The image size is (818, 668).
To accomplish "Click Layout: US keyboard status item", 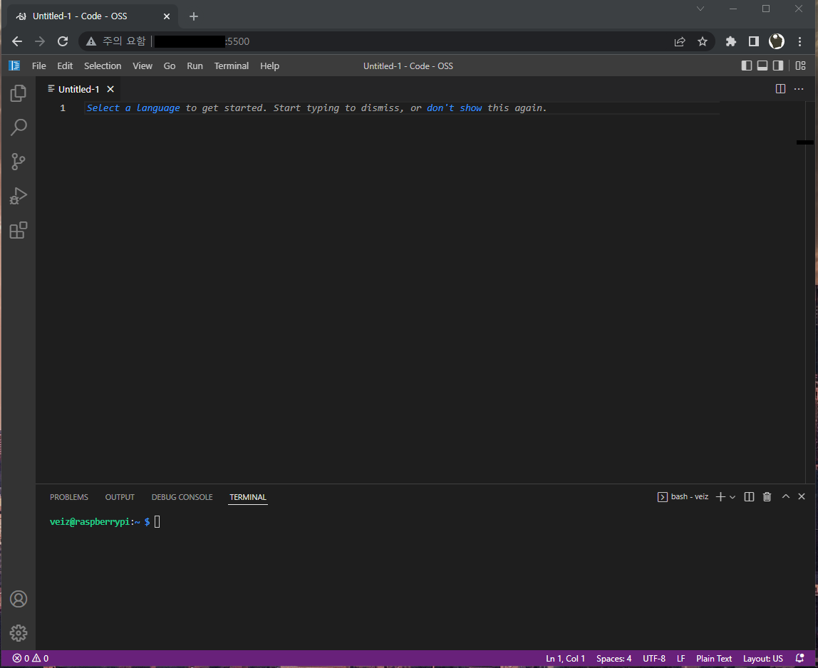I will 762,659.
